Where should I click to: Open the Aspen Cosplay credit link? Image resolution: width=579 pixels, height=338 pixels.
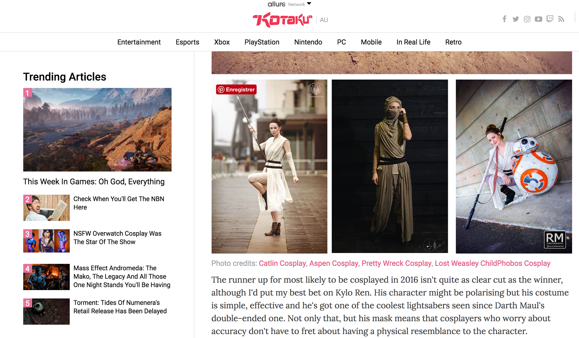[x=334, y=263]
